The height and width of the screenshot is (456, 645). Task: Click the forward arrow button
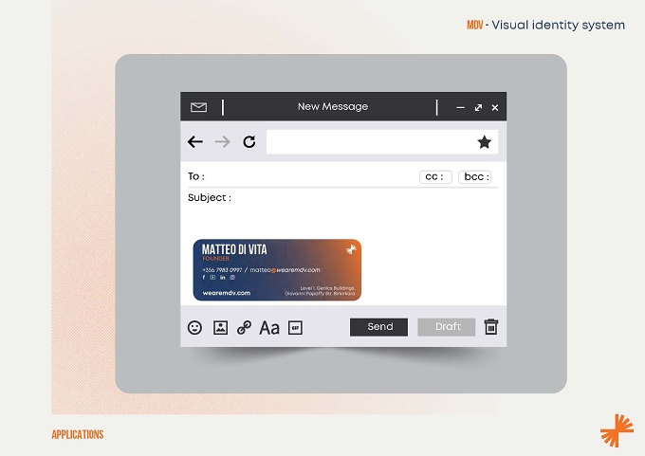[223, 142]
